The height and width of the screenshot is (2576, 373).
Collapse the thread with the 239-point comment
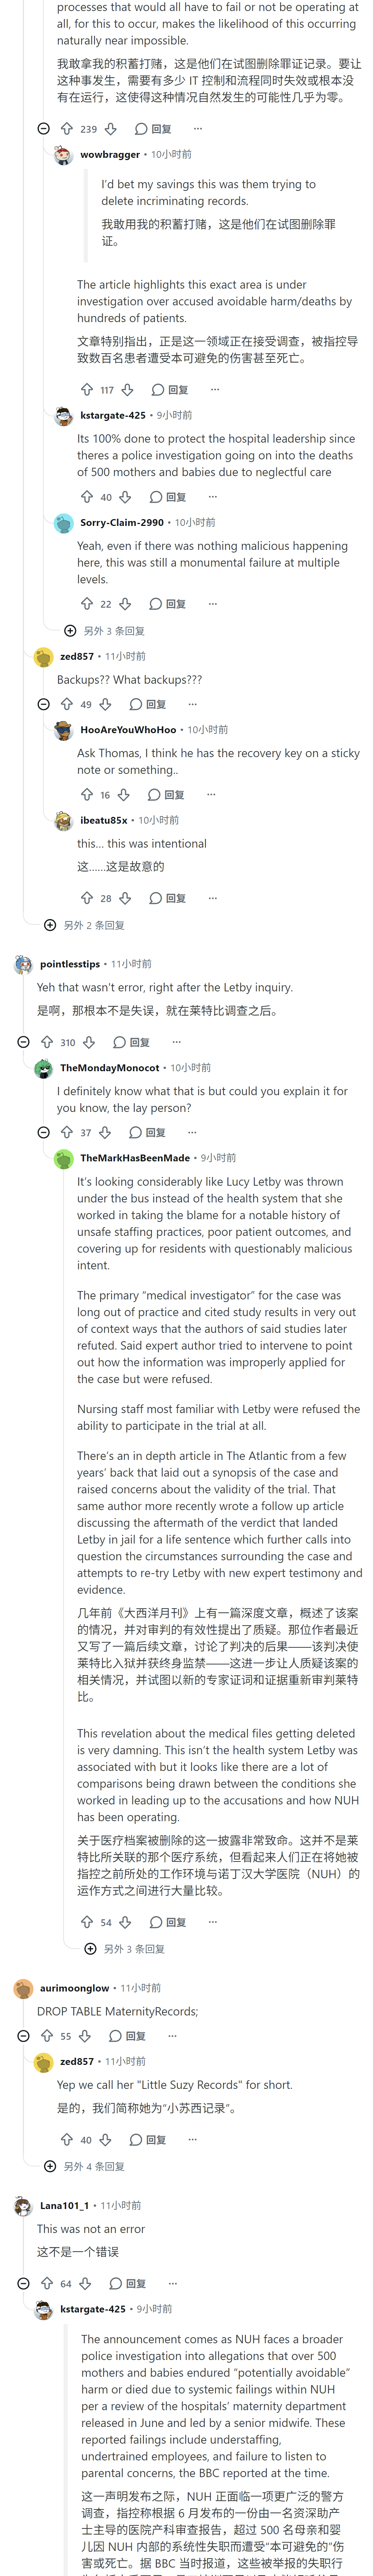pos(43,129)
